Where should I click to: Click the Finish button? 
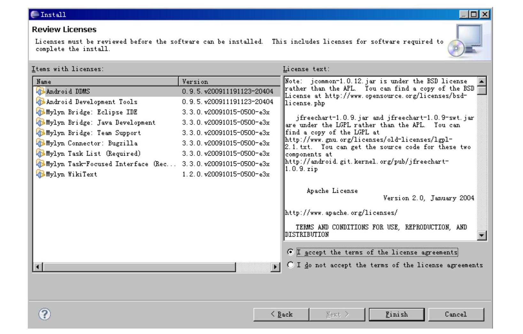396,315
